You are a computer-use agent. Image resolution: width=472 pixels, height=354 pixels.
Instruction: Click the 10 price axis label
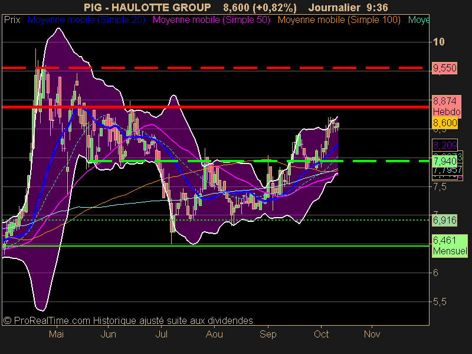point(438,42)
